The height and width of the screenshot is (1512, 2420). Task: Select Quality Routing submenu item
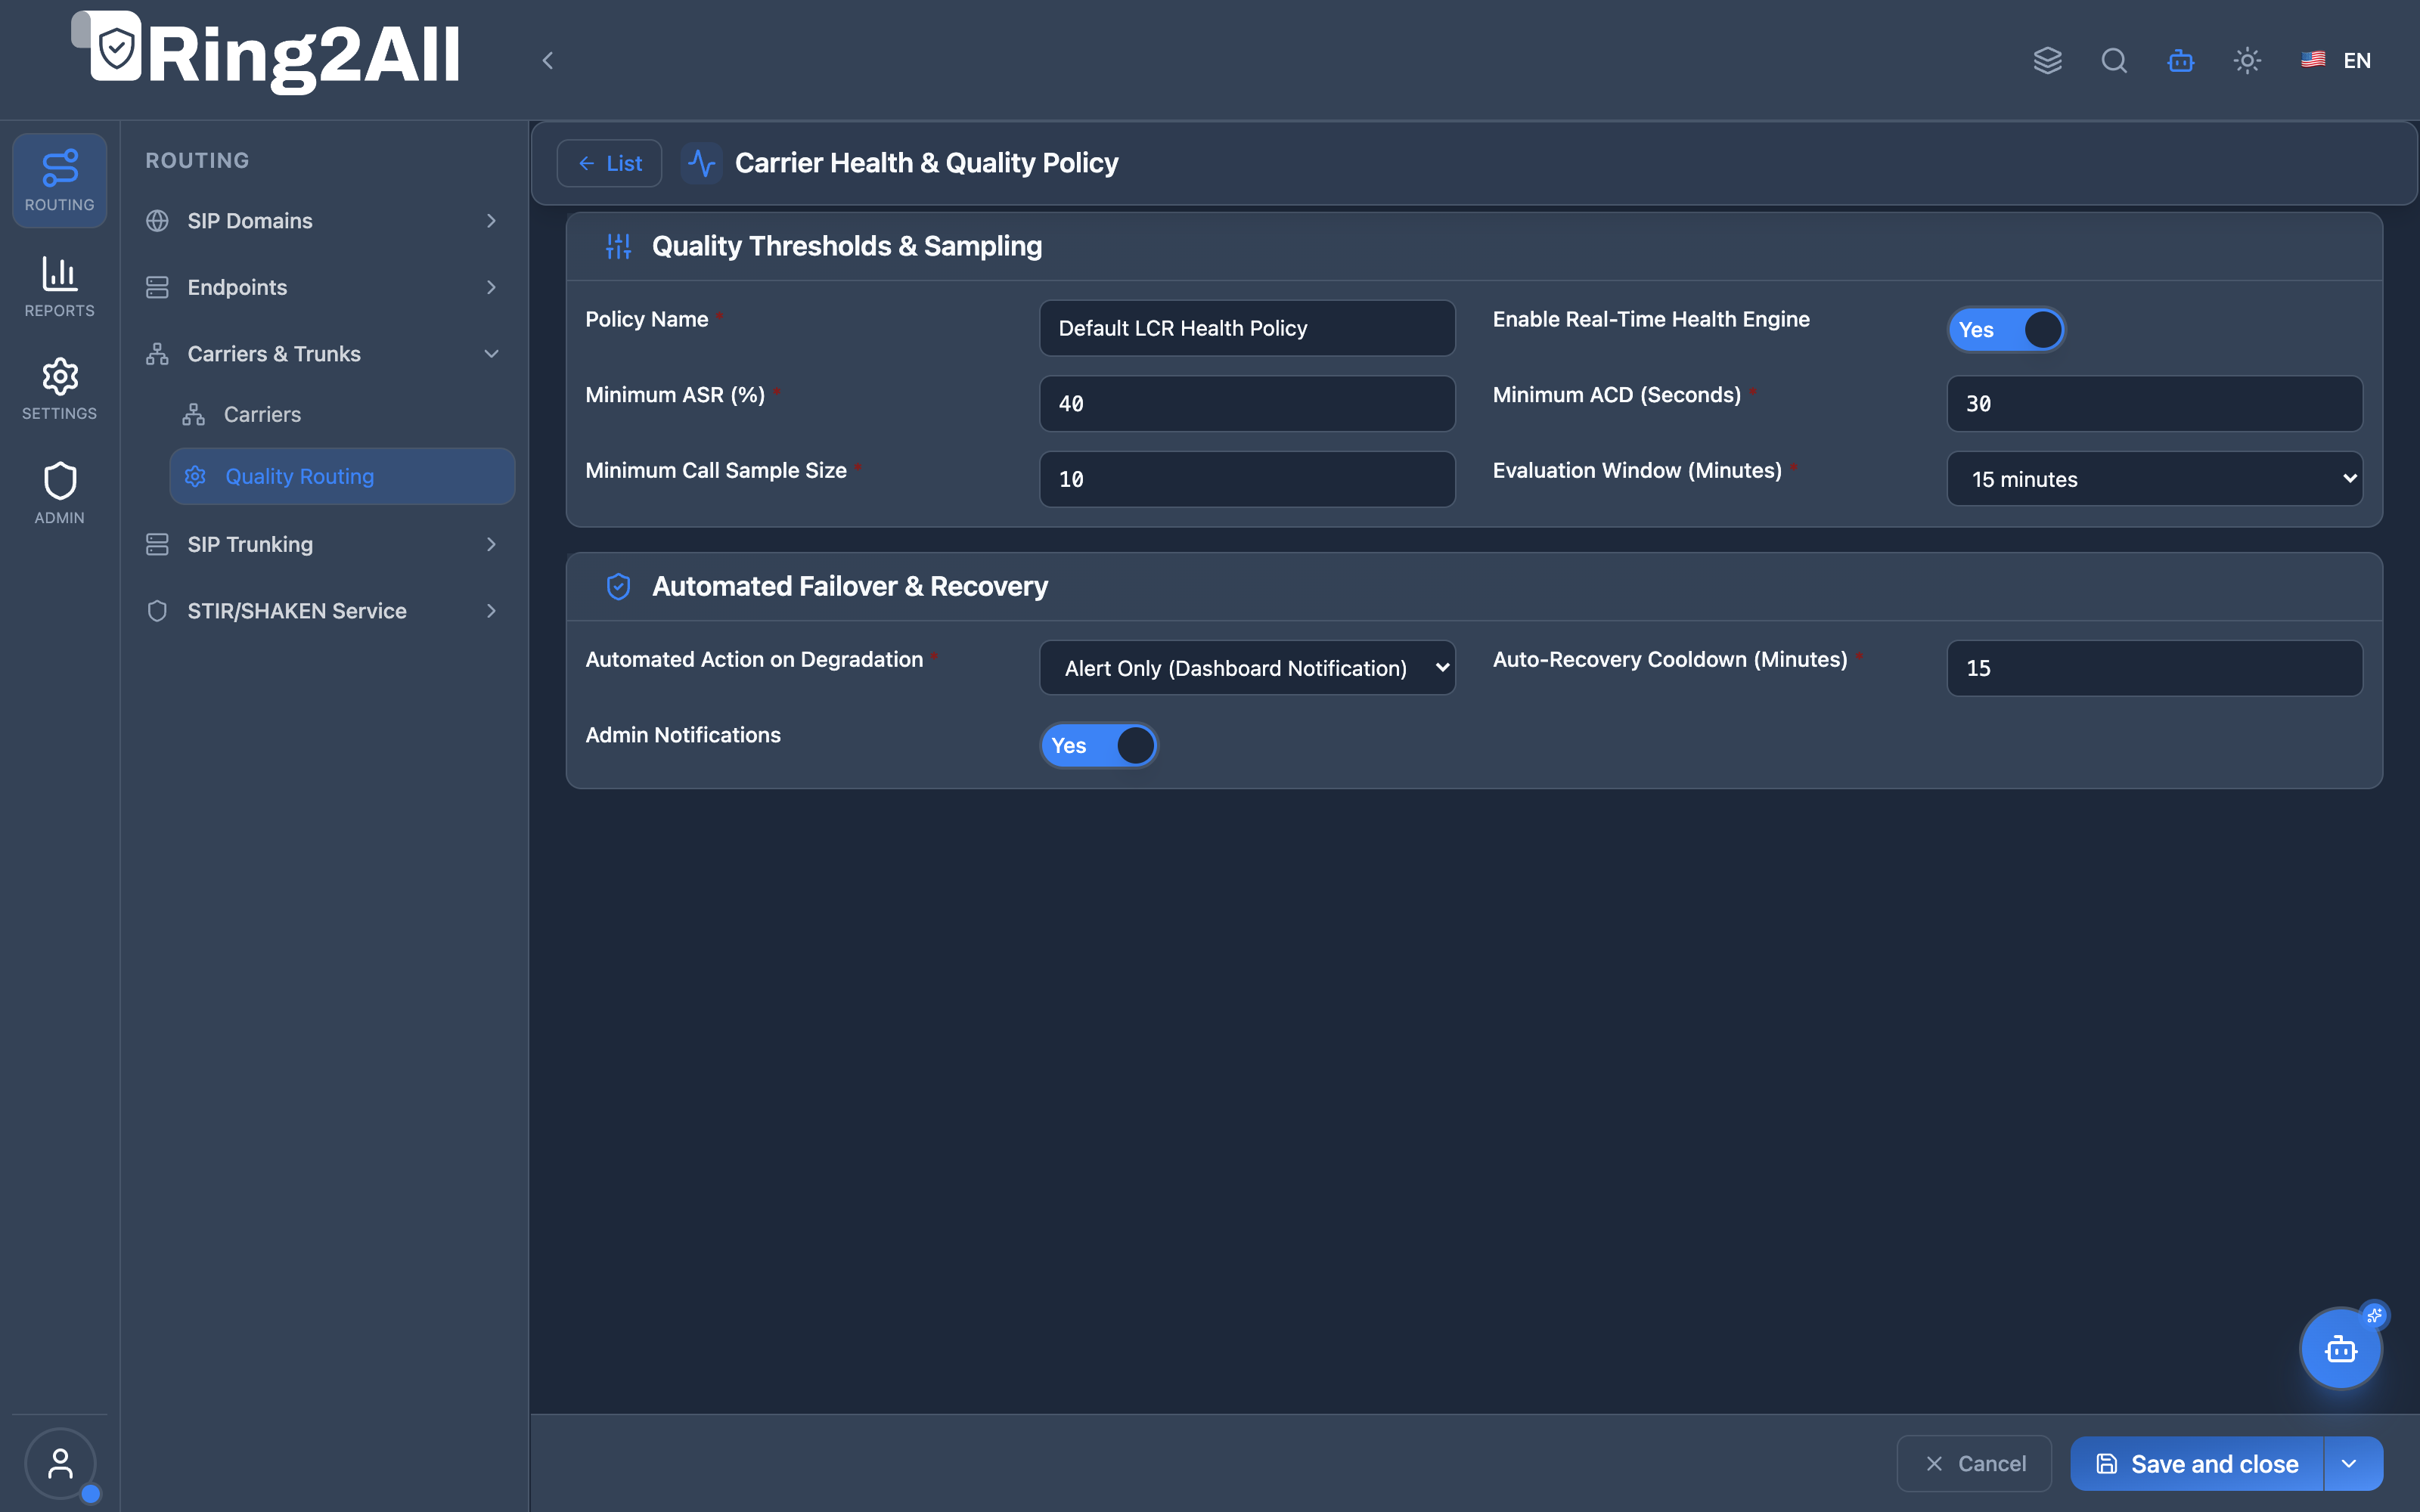point(342,476)
